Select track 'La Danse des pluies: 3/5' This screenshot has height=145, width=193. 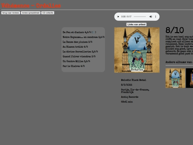click(78, 42)
